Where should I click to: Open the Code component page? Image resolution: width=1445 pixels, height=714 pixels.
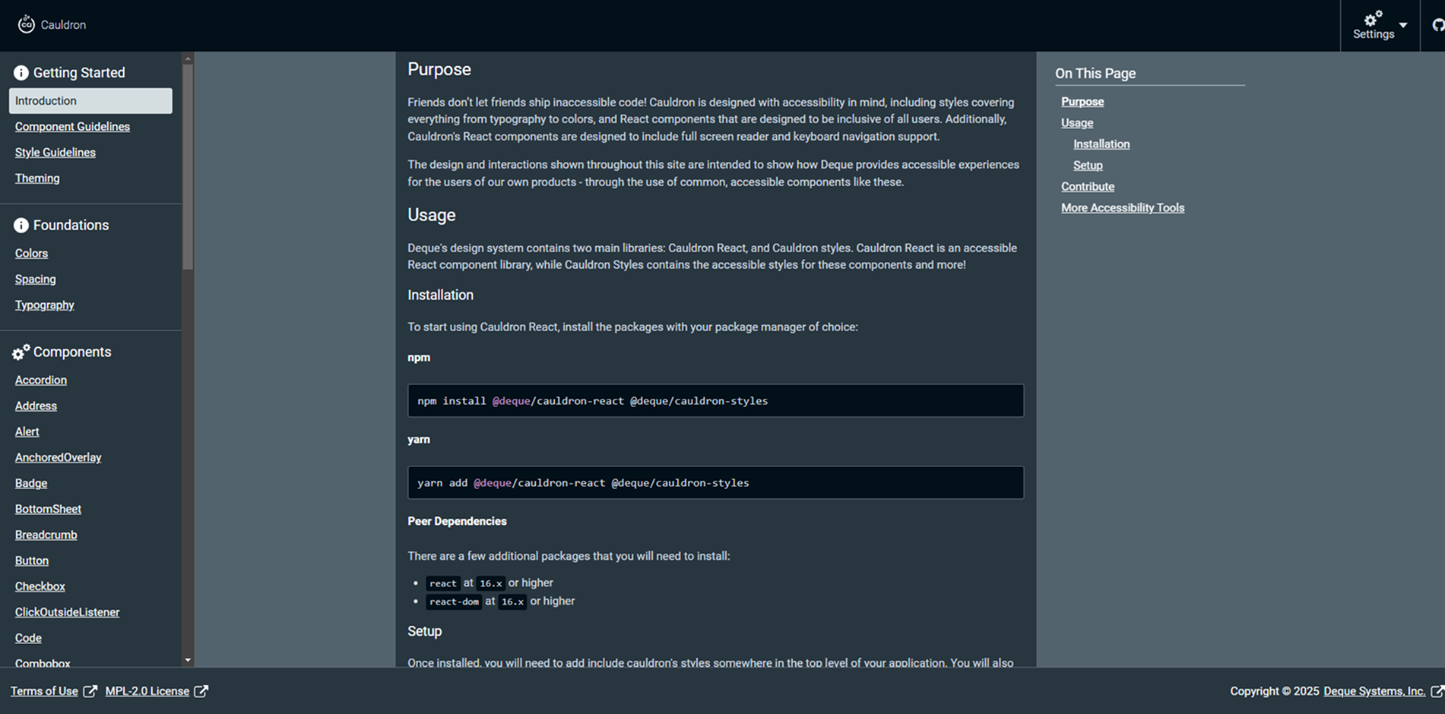pos(28,639)
